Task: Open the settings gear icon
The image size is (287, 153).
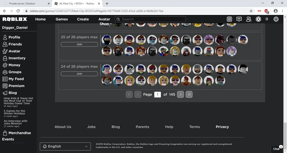Action: click(276, 19)
